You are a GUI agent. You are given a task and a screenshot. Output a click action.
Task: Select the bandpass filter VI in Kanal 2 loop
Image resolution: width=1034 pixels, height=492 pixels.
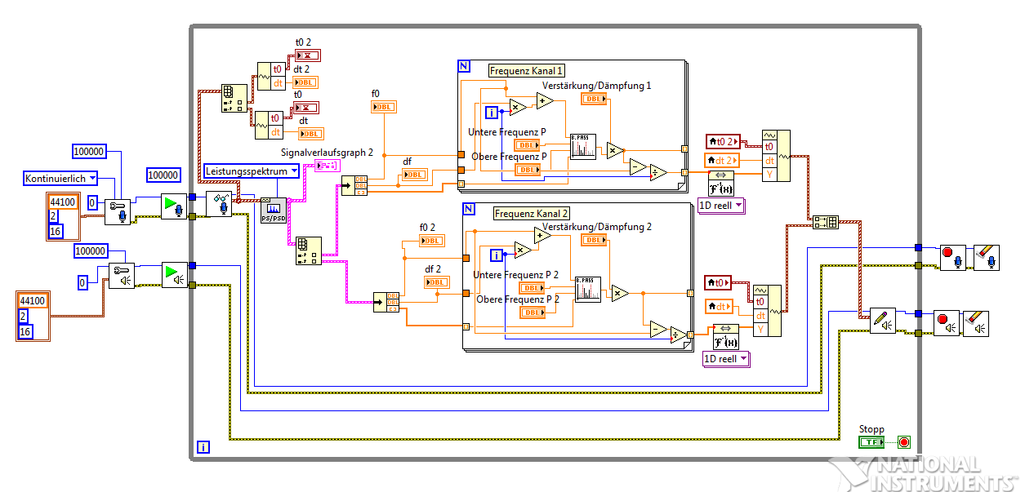click(x=588, y=290)
